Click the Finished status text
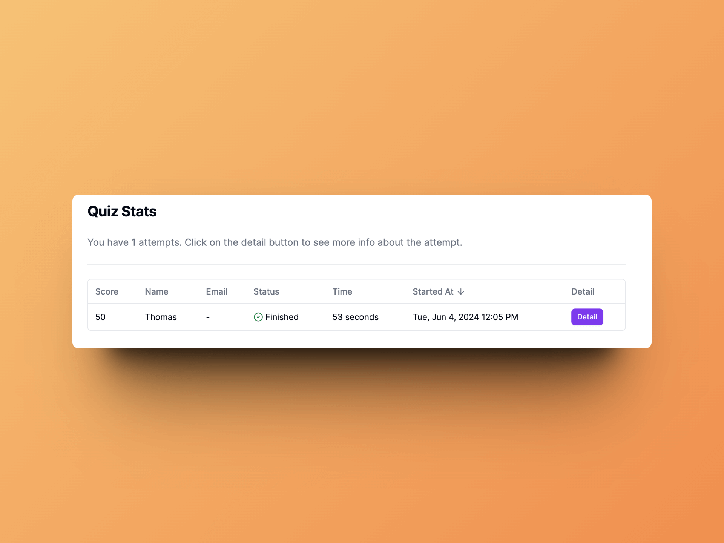724x543 pixels. pos(282,317)
